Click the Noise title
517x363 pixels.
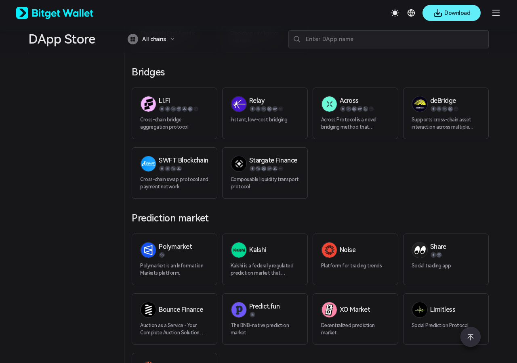click(x=348, y=250)
